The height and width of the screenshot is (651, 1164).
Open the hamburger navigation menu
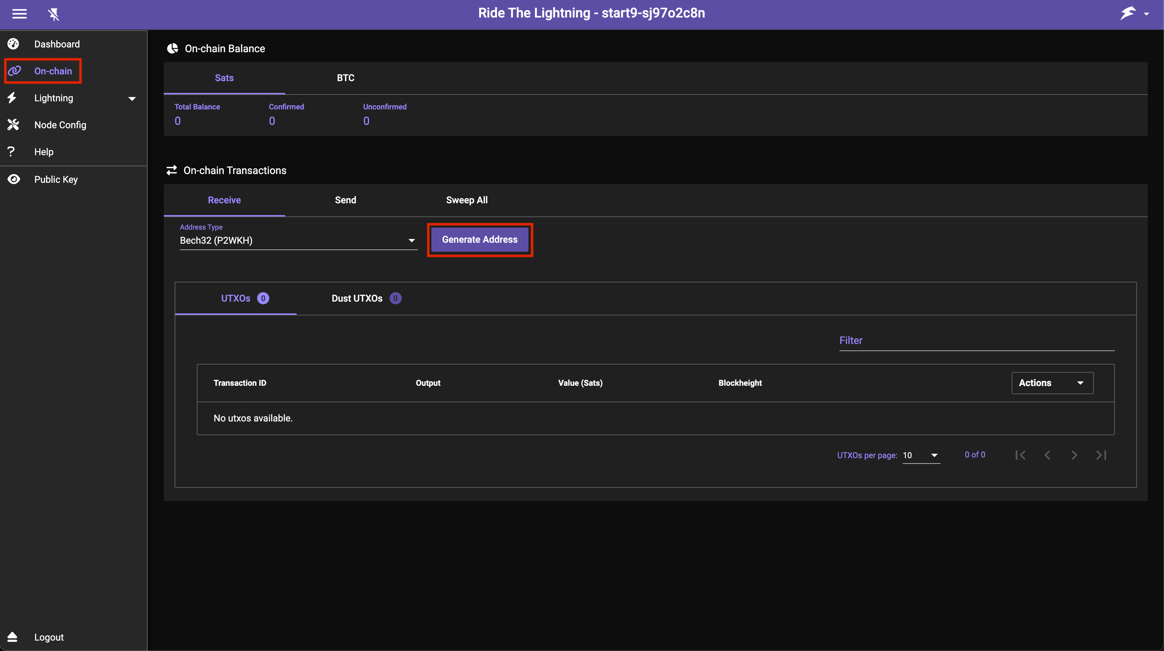(20, 14)
